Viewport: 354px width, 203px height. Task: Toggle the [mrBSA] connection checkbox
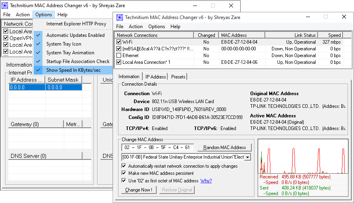point(119,49)
